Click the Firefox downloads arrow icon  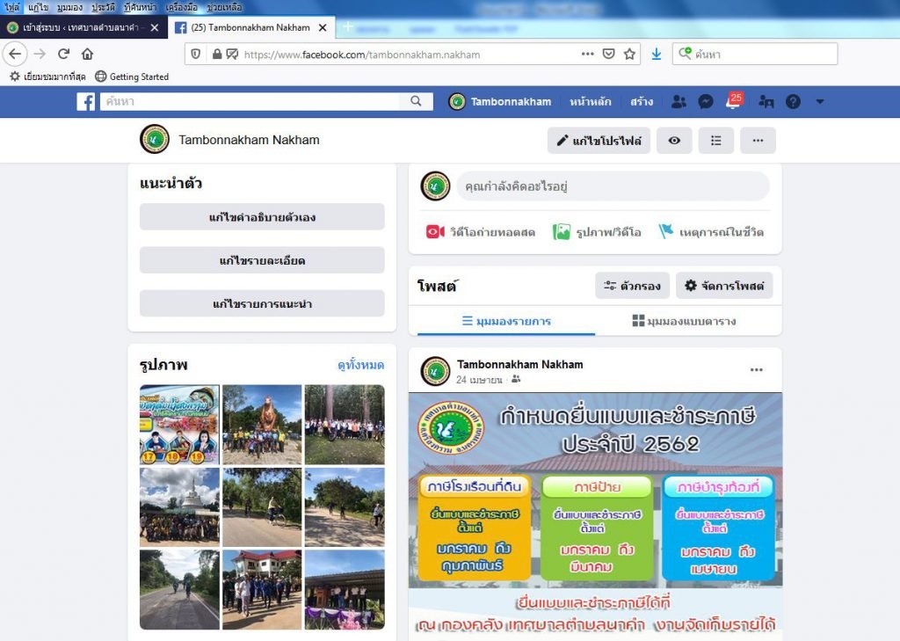[656, 54]
